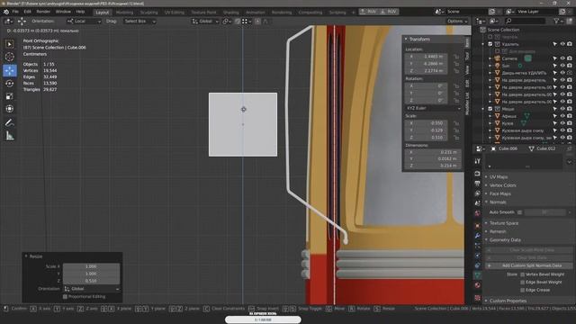Open the transform Orientation Local dropdown
576x324 pixels.
(84, 22)
